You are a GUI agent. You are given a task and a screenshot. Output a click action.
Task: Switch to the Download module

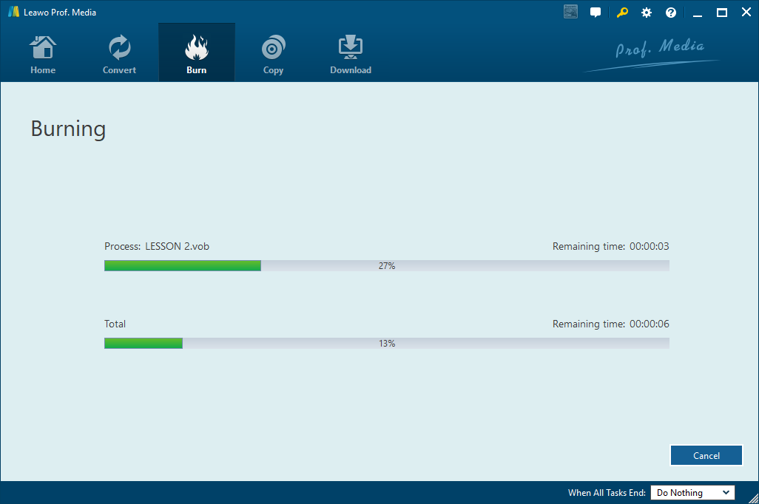coord(351,53)
